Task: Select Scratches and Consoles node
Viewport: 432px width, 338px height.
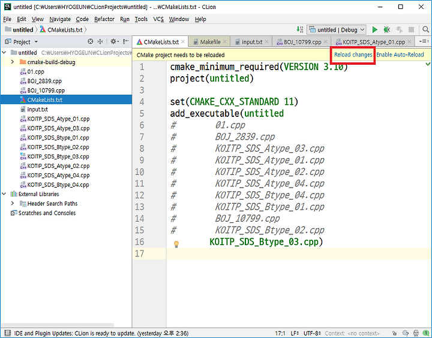Action: (47, 213)
